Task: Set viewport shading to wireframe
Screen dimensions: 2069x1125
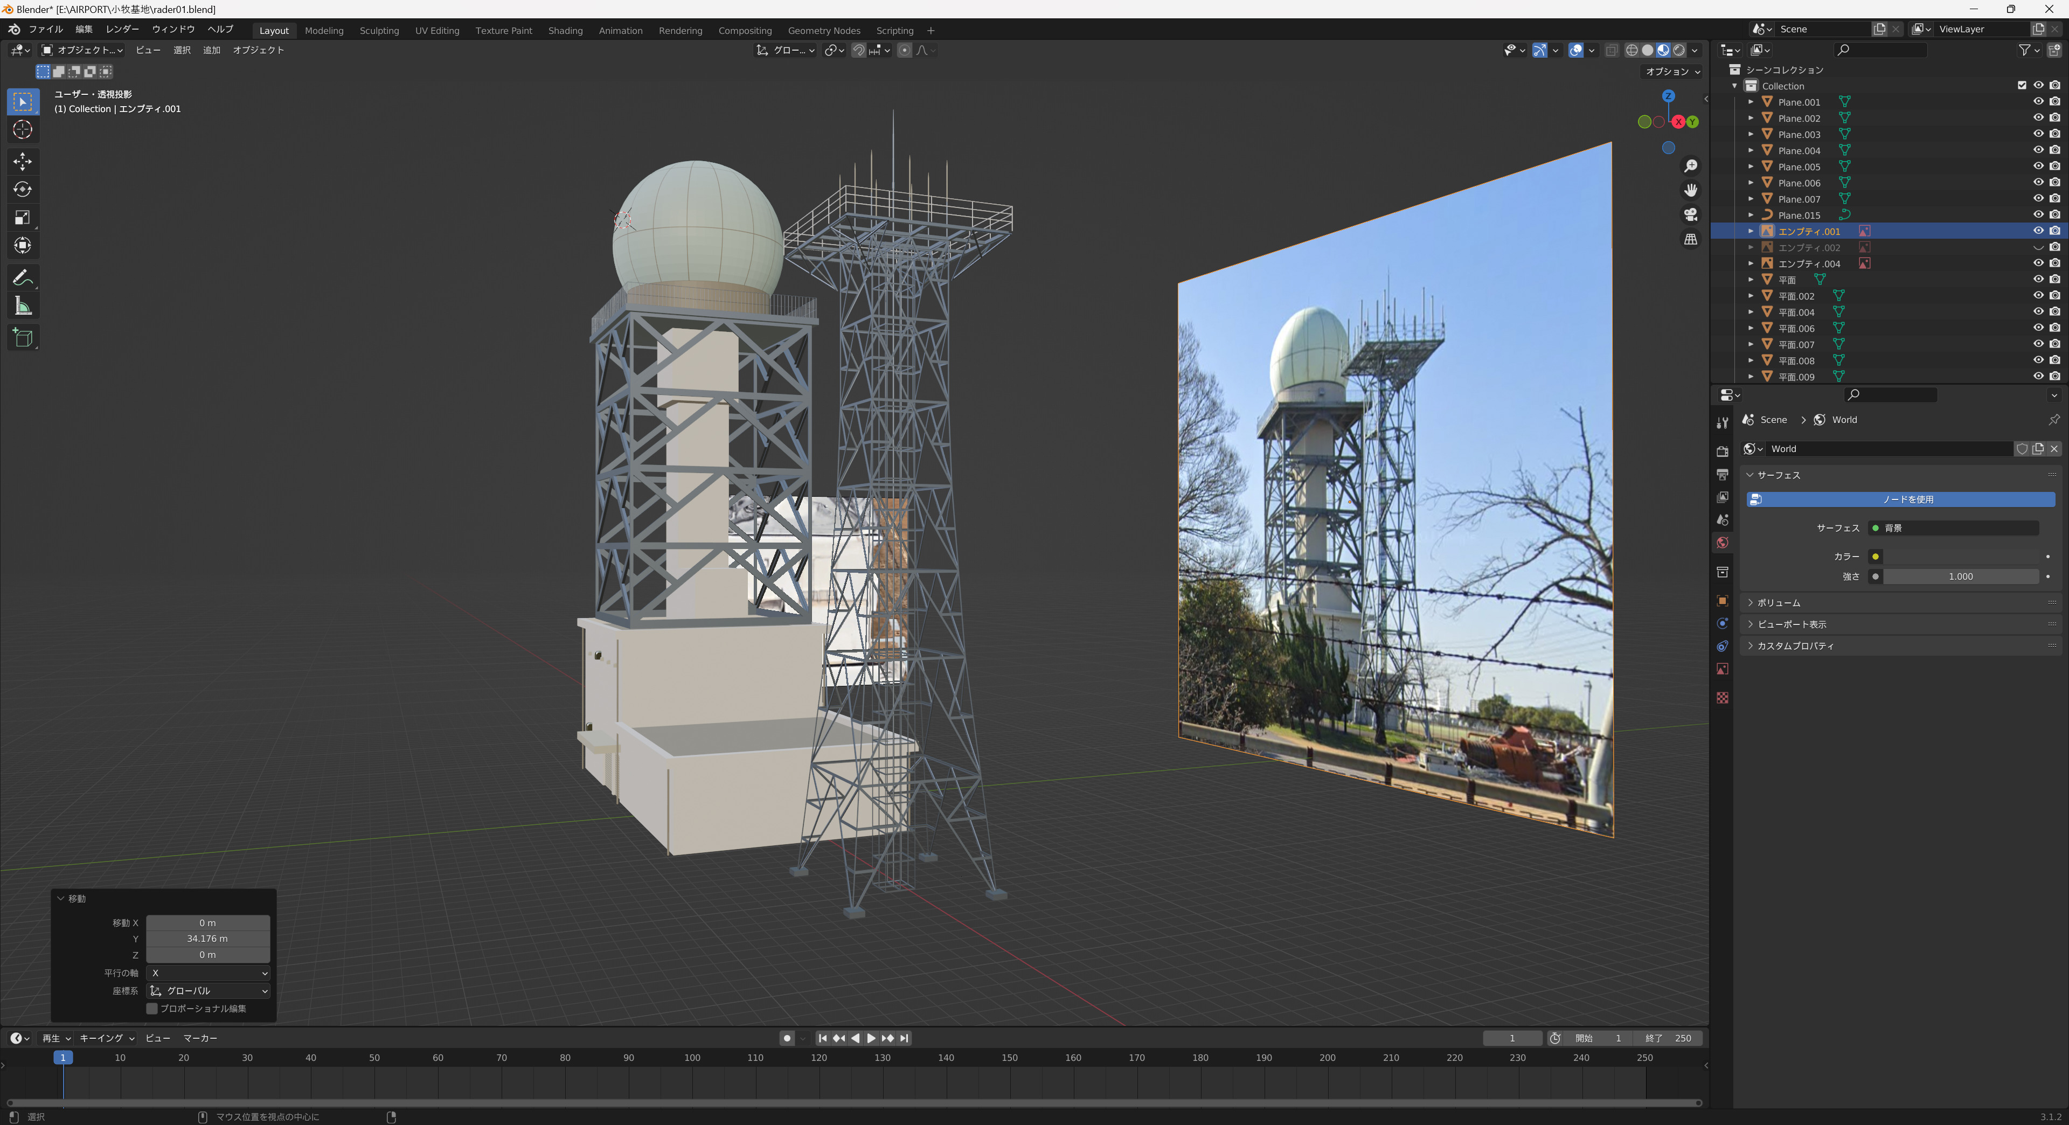Action: (x=1631, y=50)
